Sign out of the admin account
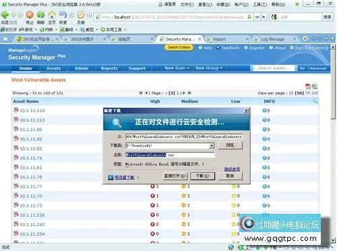 tap(309, 48)
